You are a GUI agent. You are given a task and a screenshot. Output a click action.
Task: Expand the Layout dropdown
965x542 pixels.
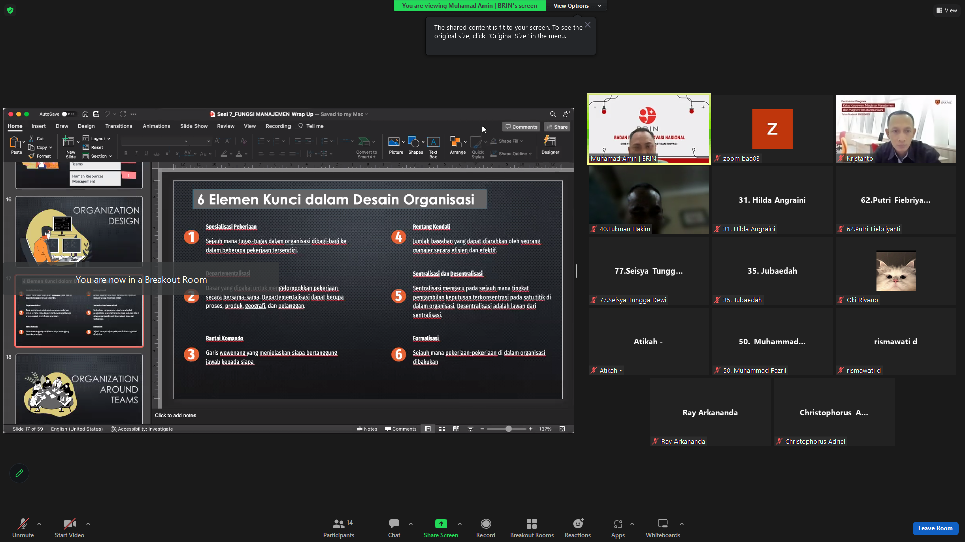point(97,139)
